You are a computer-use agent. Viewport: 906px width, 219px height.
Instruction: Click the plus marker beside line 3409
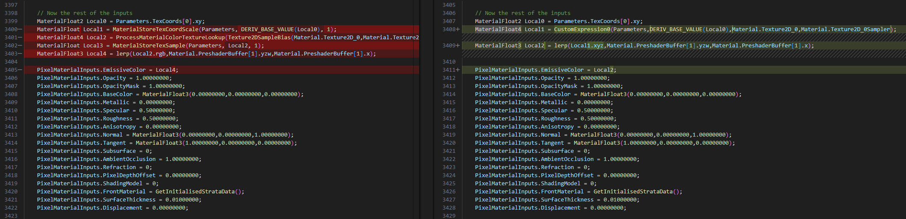click(x=458, y=46)
